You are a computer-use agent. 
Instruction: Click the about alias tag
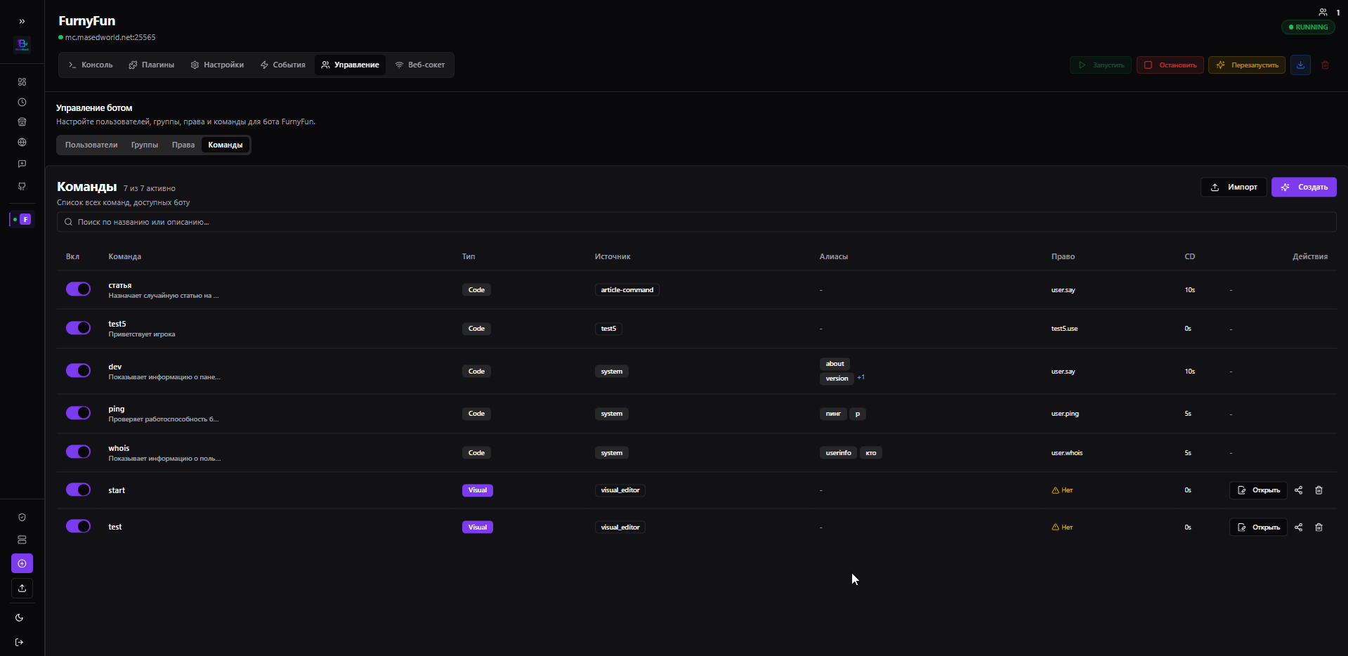point(835,364)
